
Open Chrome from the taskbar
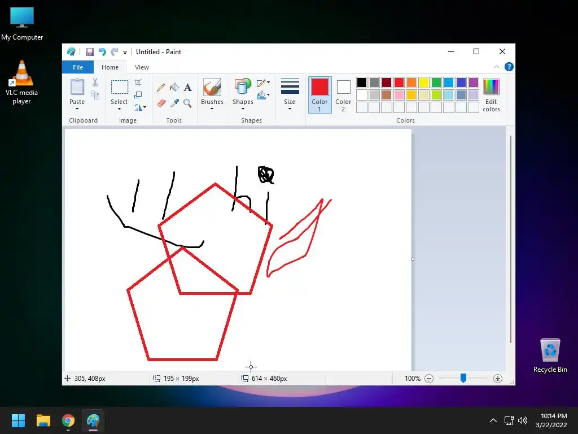click(x=68, y=420)
